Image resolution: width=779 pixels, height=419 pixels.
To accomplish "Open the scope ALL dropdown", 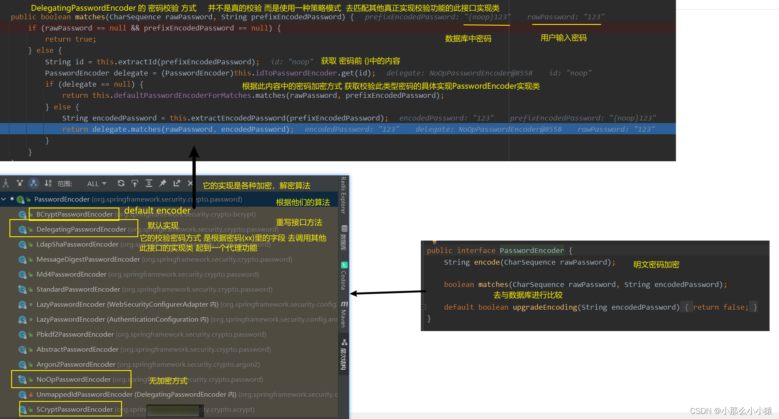I will click(97, 184).
